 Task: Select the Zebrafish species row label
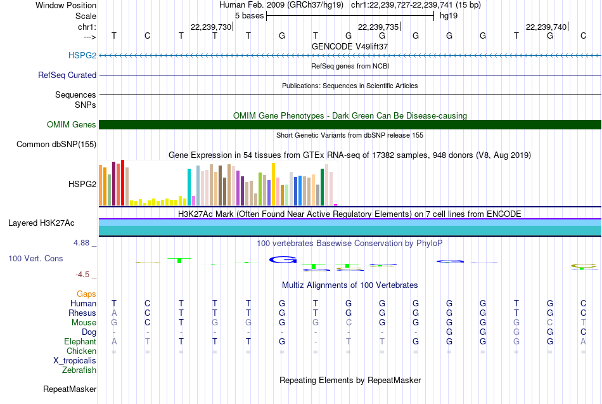coord(80,370)
